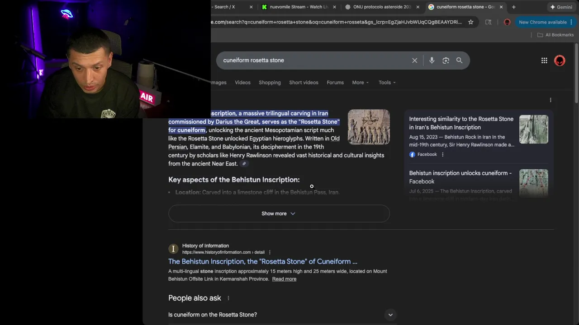579x325 pixels.
Task: Switch to the Videos results tab
Action: click(242, 83)
